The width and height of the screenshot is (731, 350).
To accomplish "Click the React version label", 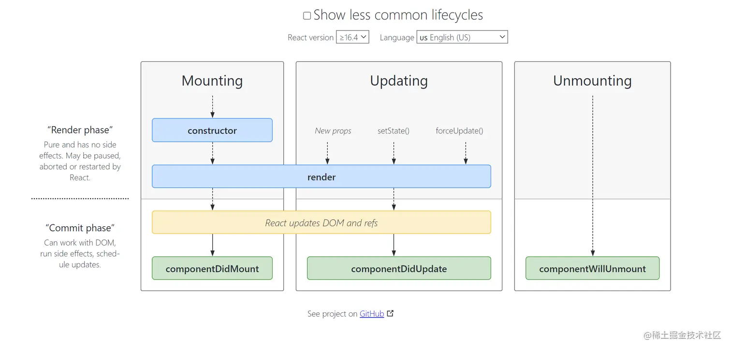I will coord(310,37).
